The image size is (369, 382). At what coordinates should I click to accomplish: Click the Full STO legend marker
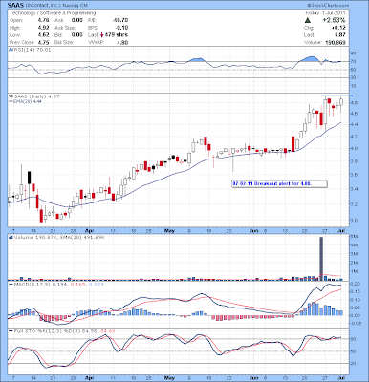11,331
